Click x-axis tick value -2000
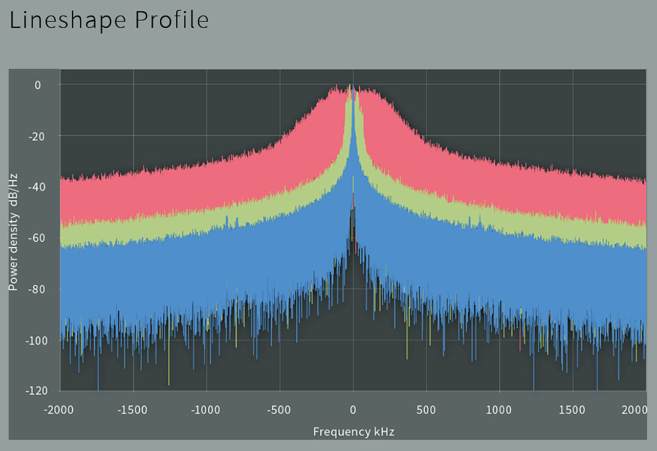Screen dimensions: 657x451 (59, 410)
